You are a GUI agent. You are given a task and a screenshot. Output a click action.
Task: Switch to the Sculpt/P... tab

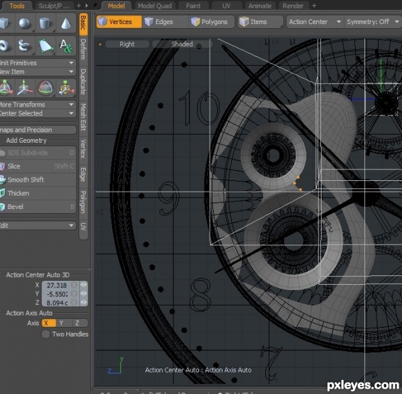pyautogui.click(x=54, y=6)
